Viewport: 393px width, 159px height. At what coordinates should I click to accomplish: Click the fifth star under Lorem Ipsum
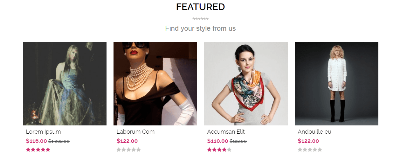(48, 149)
